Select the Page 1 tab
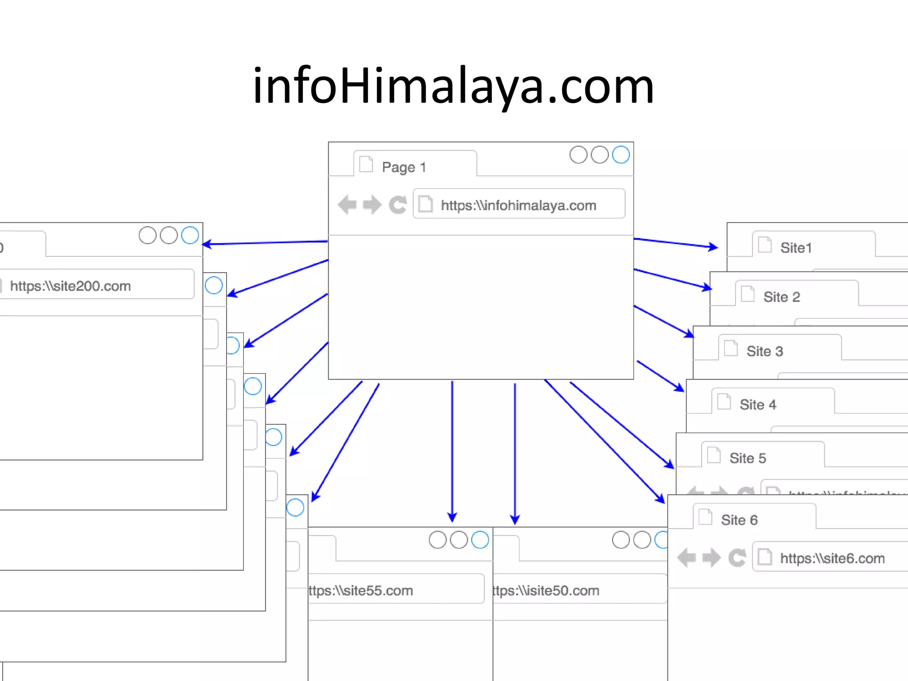The height and width of the screenshot is (681, 908). (x=415, y=164)
